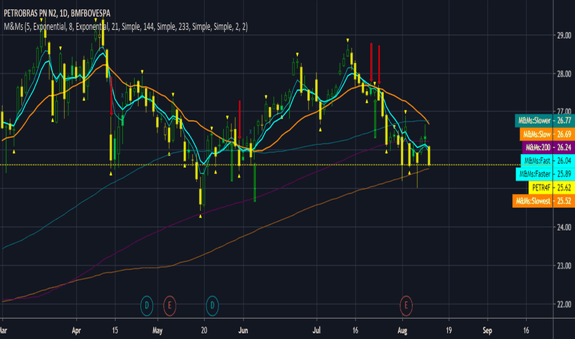Viewport: 575px width, 339px height.
Task: Select the M&Ms:Fast 26.04 label
Action: pyautogui.click(x=548, y=160)
